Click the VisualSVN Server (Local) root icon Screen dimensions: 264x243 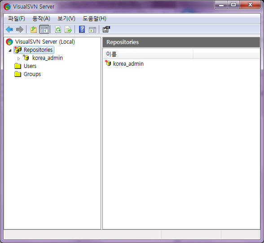9,42
